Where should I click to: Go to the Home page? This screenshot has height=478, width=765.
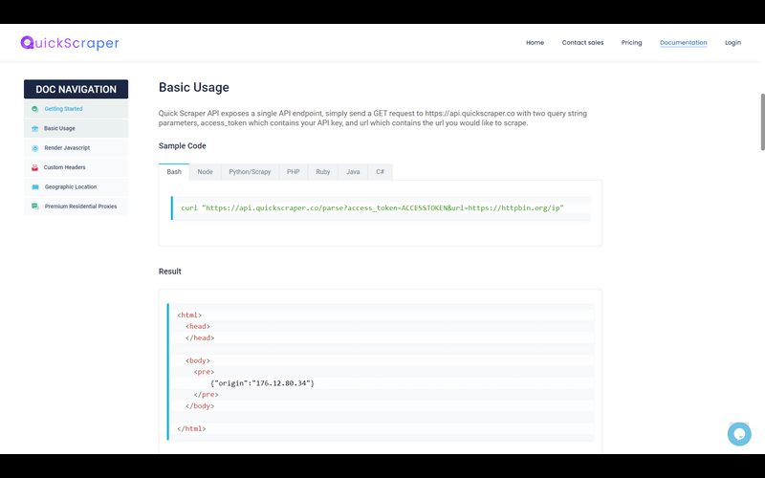pyautogui.click(x=535, y=43)
